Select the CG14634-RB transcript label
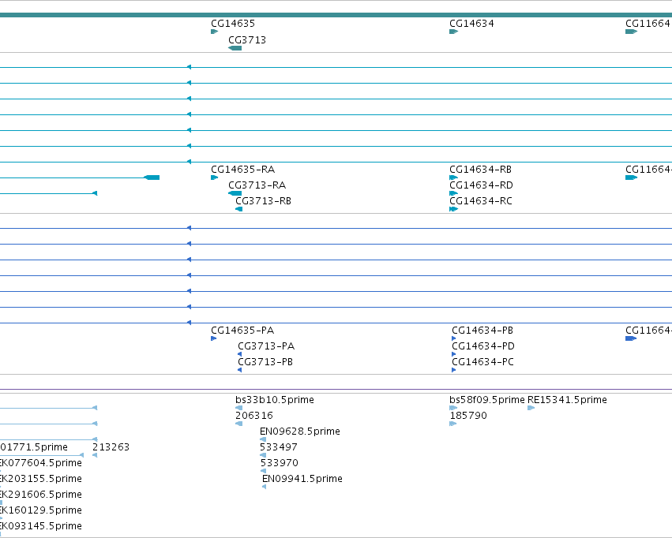 point(480,170)
